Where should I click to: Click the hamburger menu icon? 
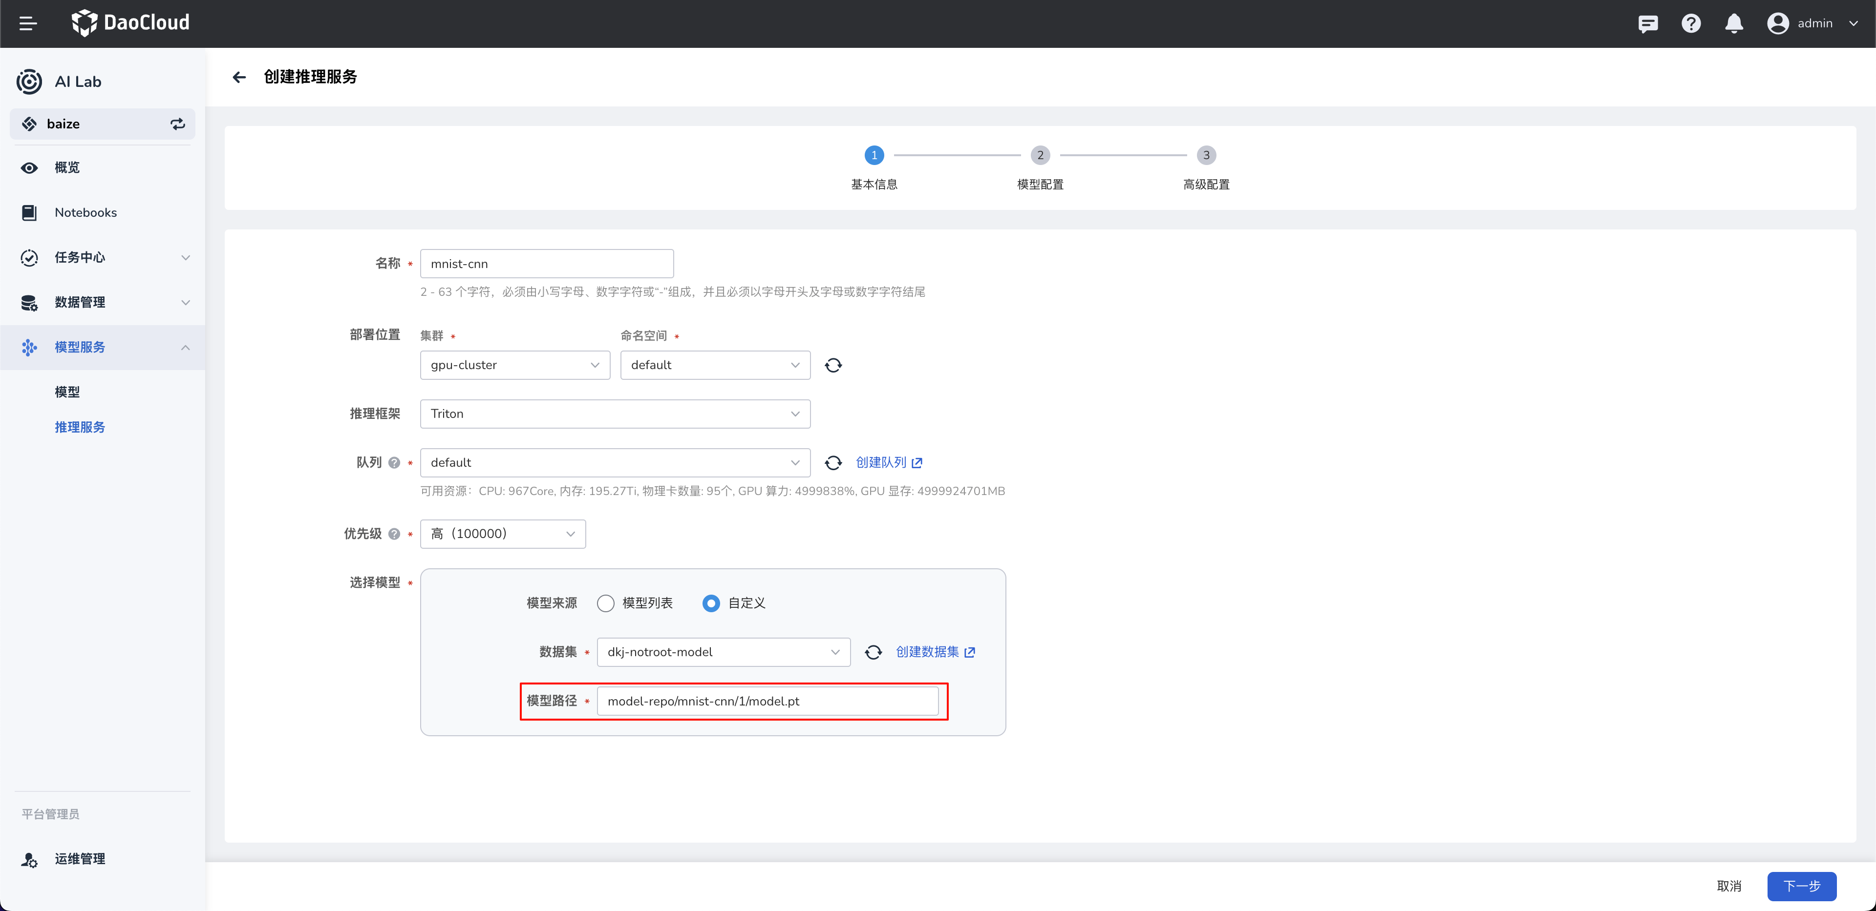coord(28,23)
